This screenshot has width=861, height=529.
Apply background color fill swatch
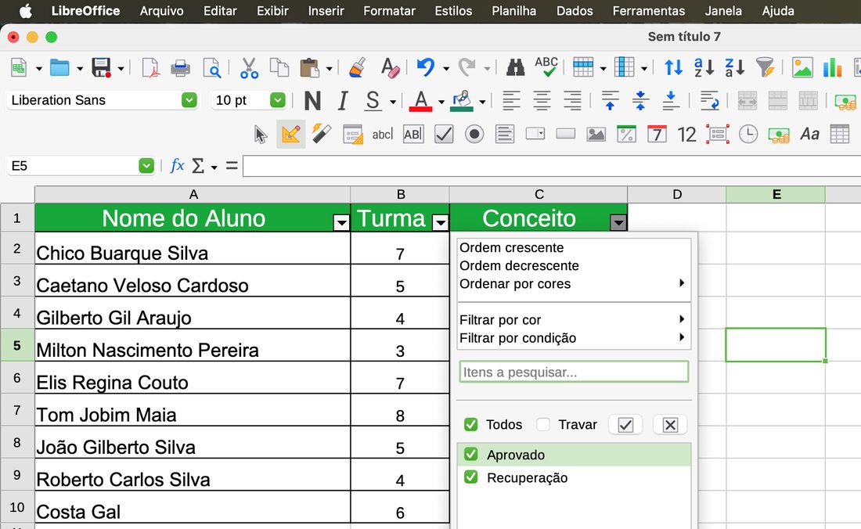(462, 102)
